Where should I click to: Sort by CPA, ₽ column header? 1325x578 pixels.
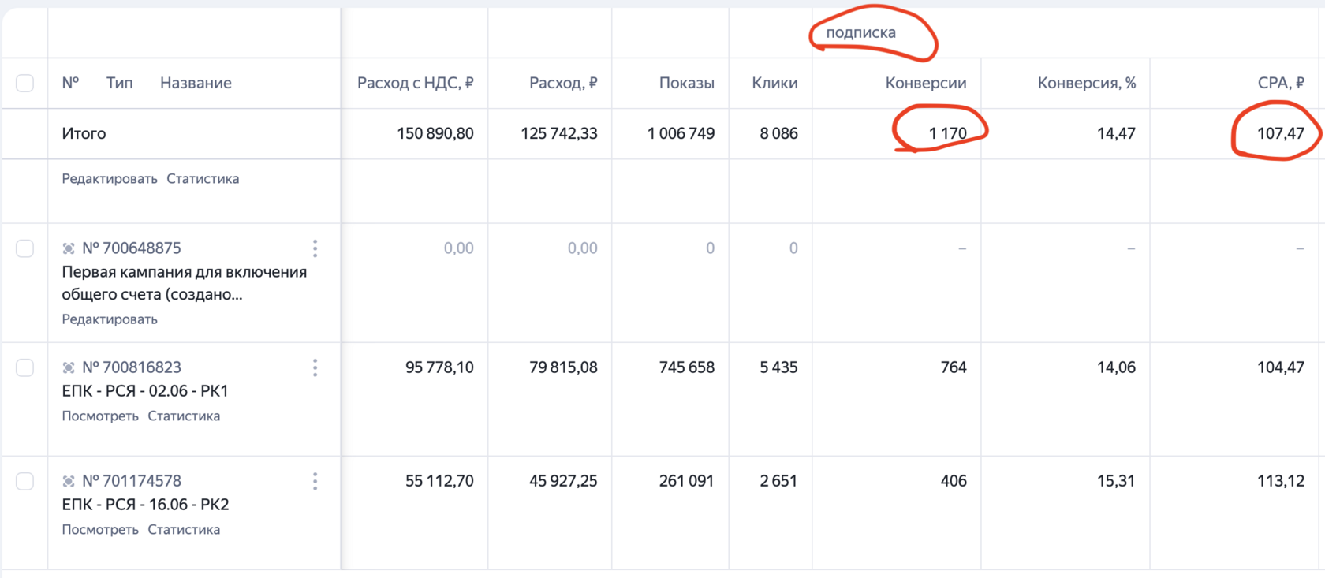pyautogui.click(x=1281, y=83)
